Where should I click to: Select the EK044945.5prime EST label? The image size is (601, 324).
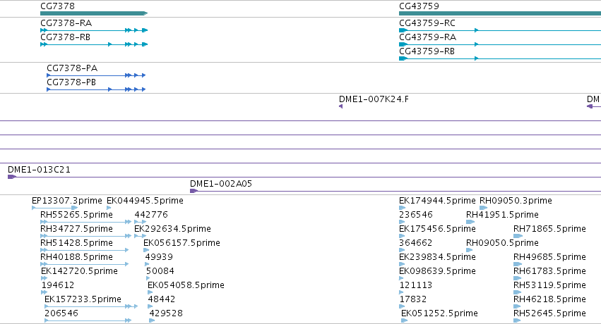pos(145,201)
